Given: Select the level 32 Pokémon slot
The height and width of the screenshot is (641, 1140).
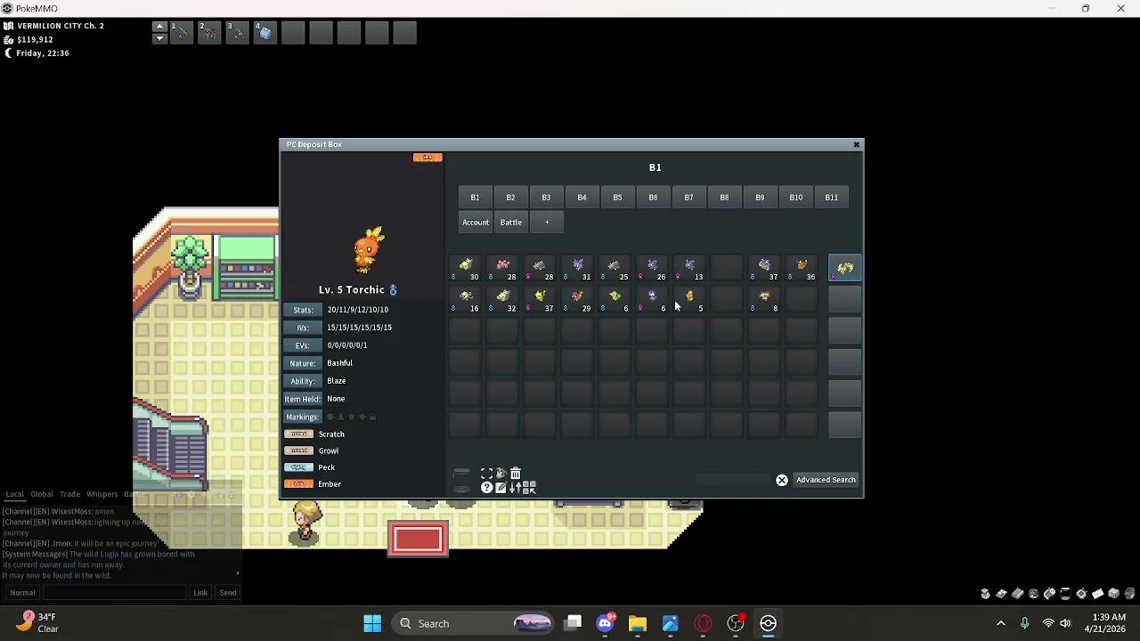Looking at the screenshot, I should [502, 301].
